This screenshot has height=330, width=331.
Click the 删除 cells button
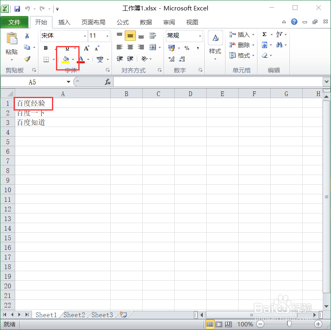(x=242, y=45)
